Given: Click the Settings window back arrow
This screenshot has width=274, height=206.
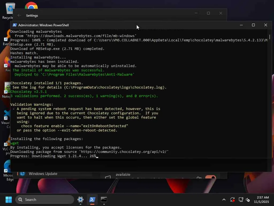Looking at the screenshot, I should pos(19,15).
